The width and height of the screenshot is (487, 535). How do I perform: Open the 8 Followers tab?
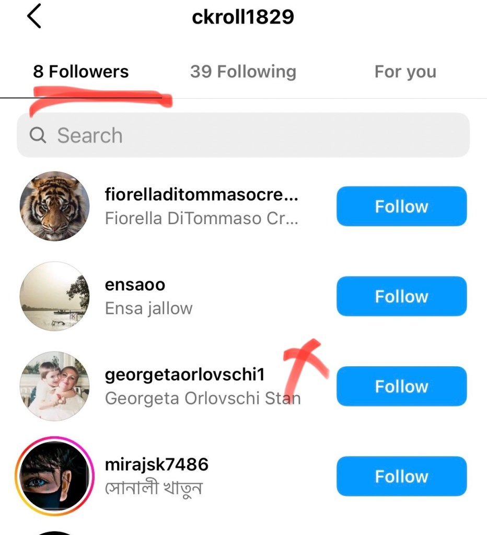pyautogui.click(x=80, y=72)
